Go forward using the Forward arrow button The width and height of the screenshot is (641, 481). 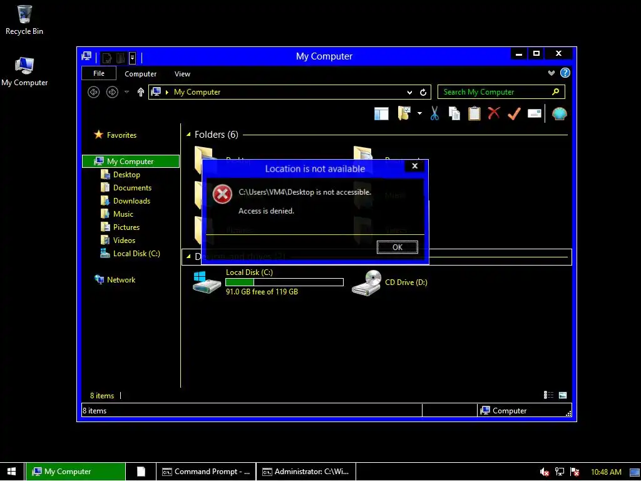pos(112,92)
